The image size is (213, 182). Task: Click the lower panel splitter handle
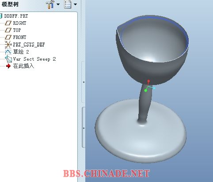coord(84,128)
